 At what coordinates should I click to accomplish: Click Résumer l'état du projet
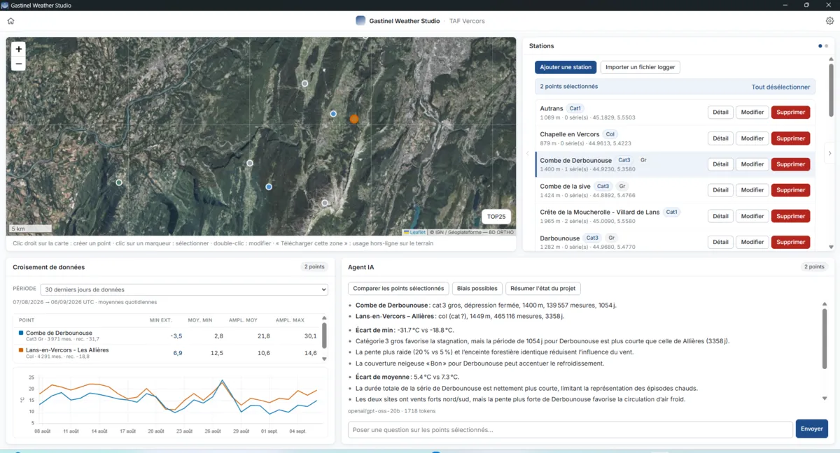click(x=543, y=288)
